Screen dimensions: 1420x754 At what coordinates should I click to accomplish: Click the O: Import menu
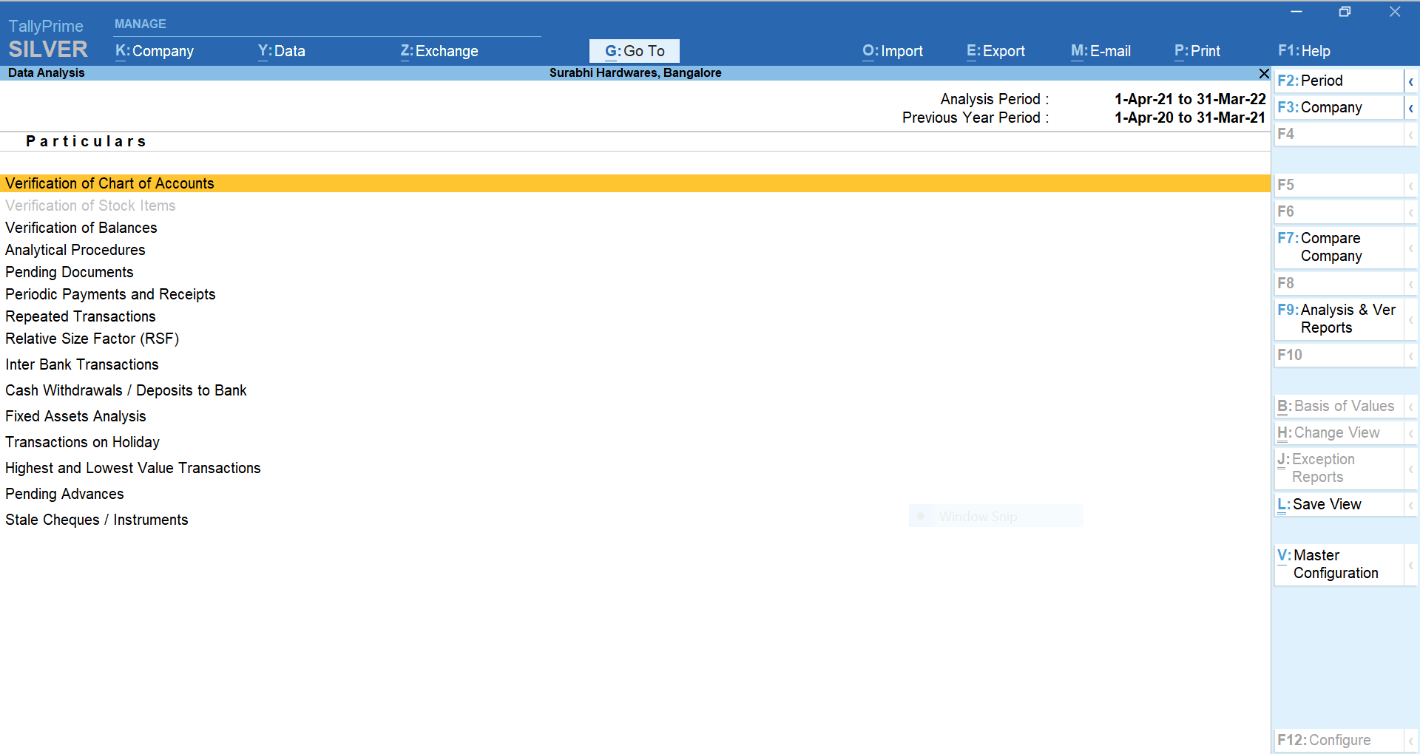click(x=892, y=51)
